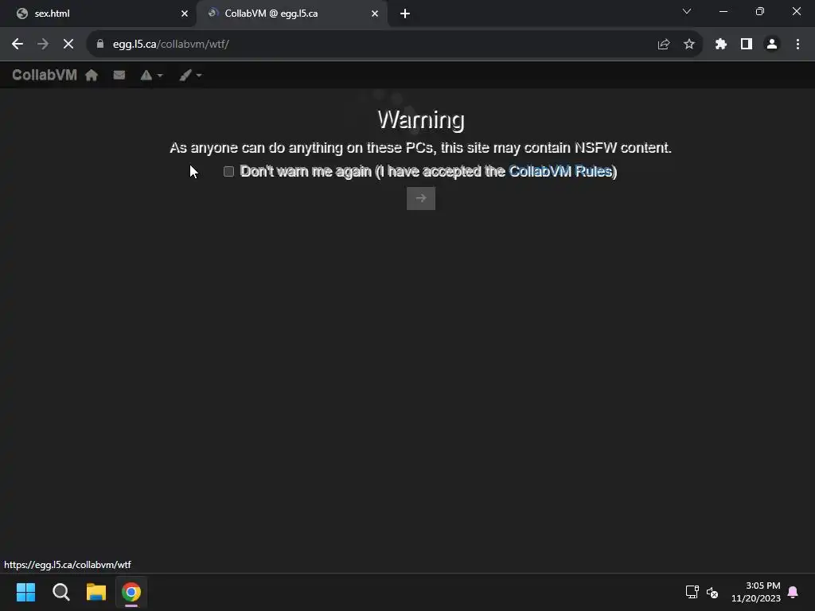Open the Windows Start menu
Viewport: 815px width, 611px height.
pos(26,592)
